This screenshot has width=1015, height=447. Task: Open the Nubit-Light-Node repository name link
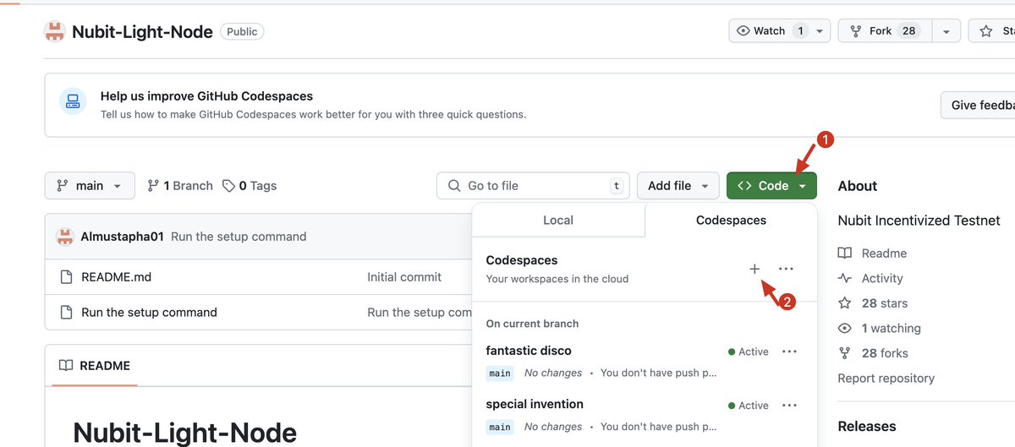click(142, 32)
